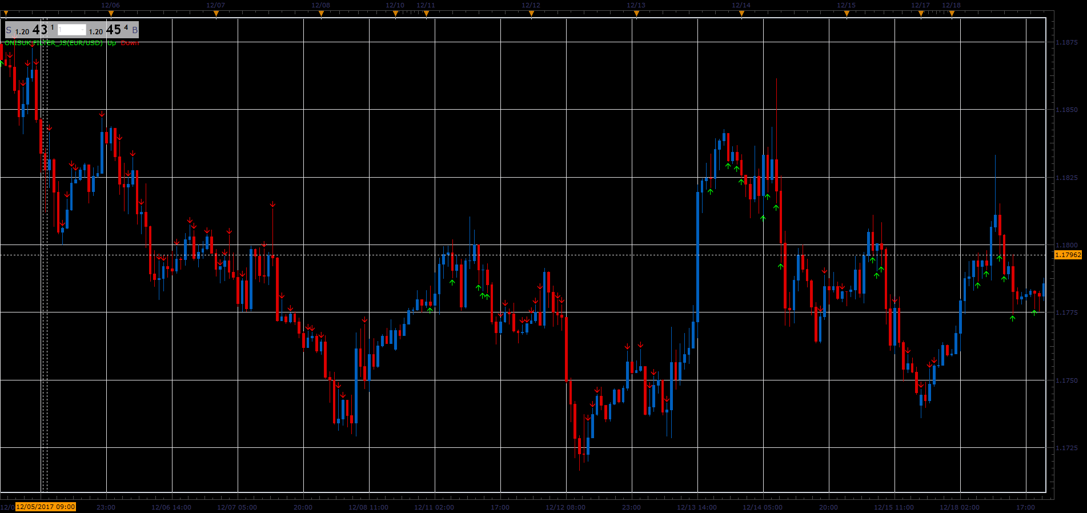Click the red Down legend label
This screenshot has height=513, width=1087.
[x=130, y=43]
